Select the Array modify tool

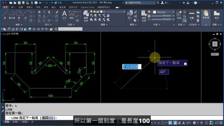tap(49, 20)
